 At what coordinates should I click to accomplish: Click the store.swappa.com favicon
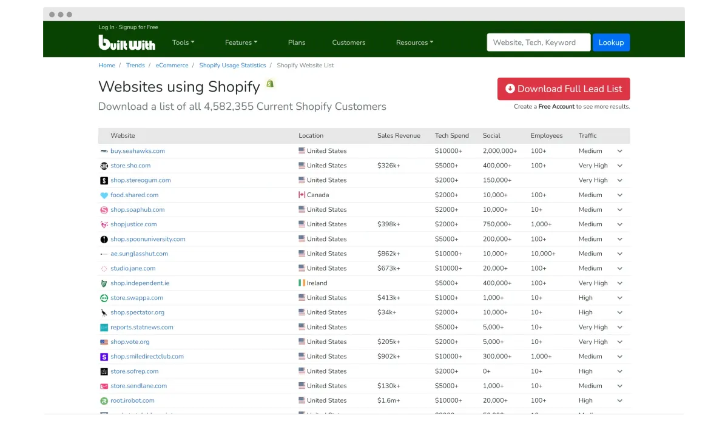tap(104, 298)
